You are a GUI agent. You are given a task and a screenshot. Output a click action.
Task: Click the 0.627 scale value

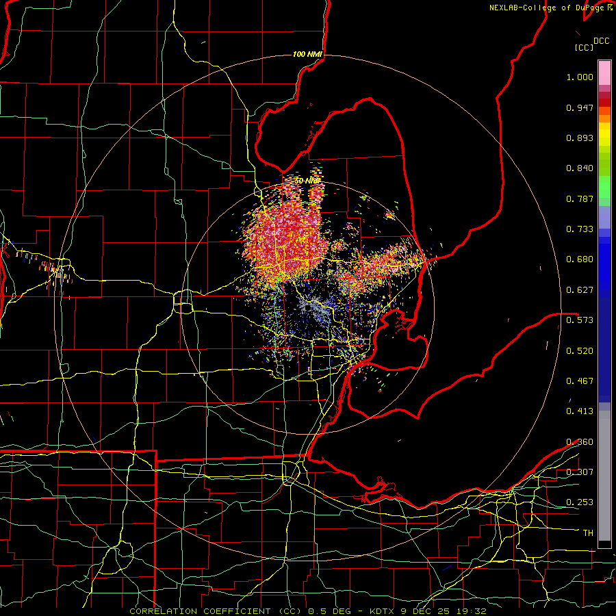[x=580, y=290]
